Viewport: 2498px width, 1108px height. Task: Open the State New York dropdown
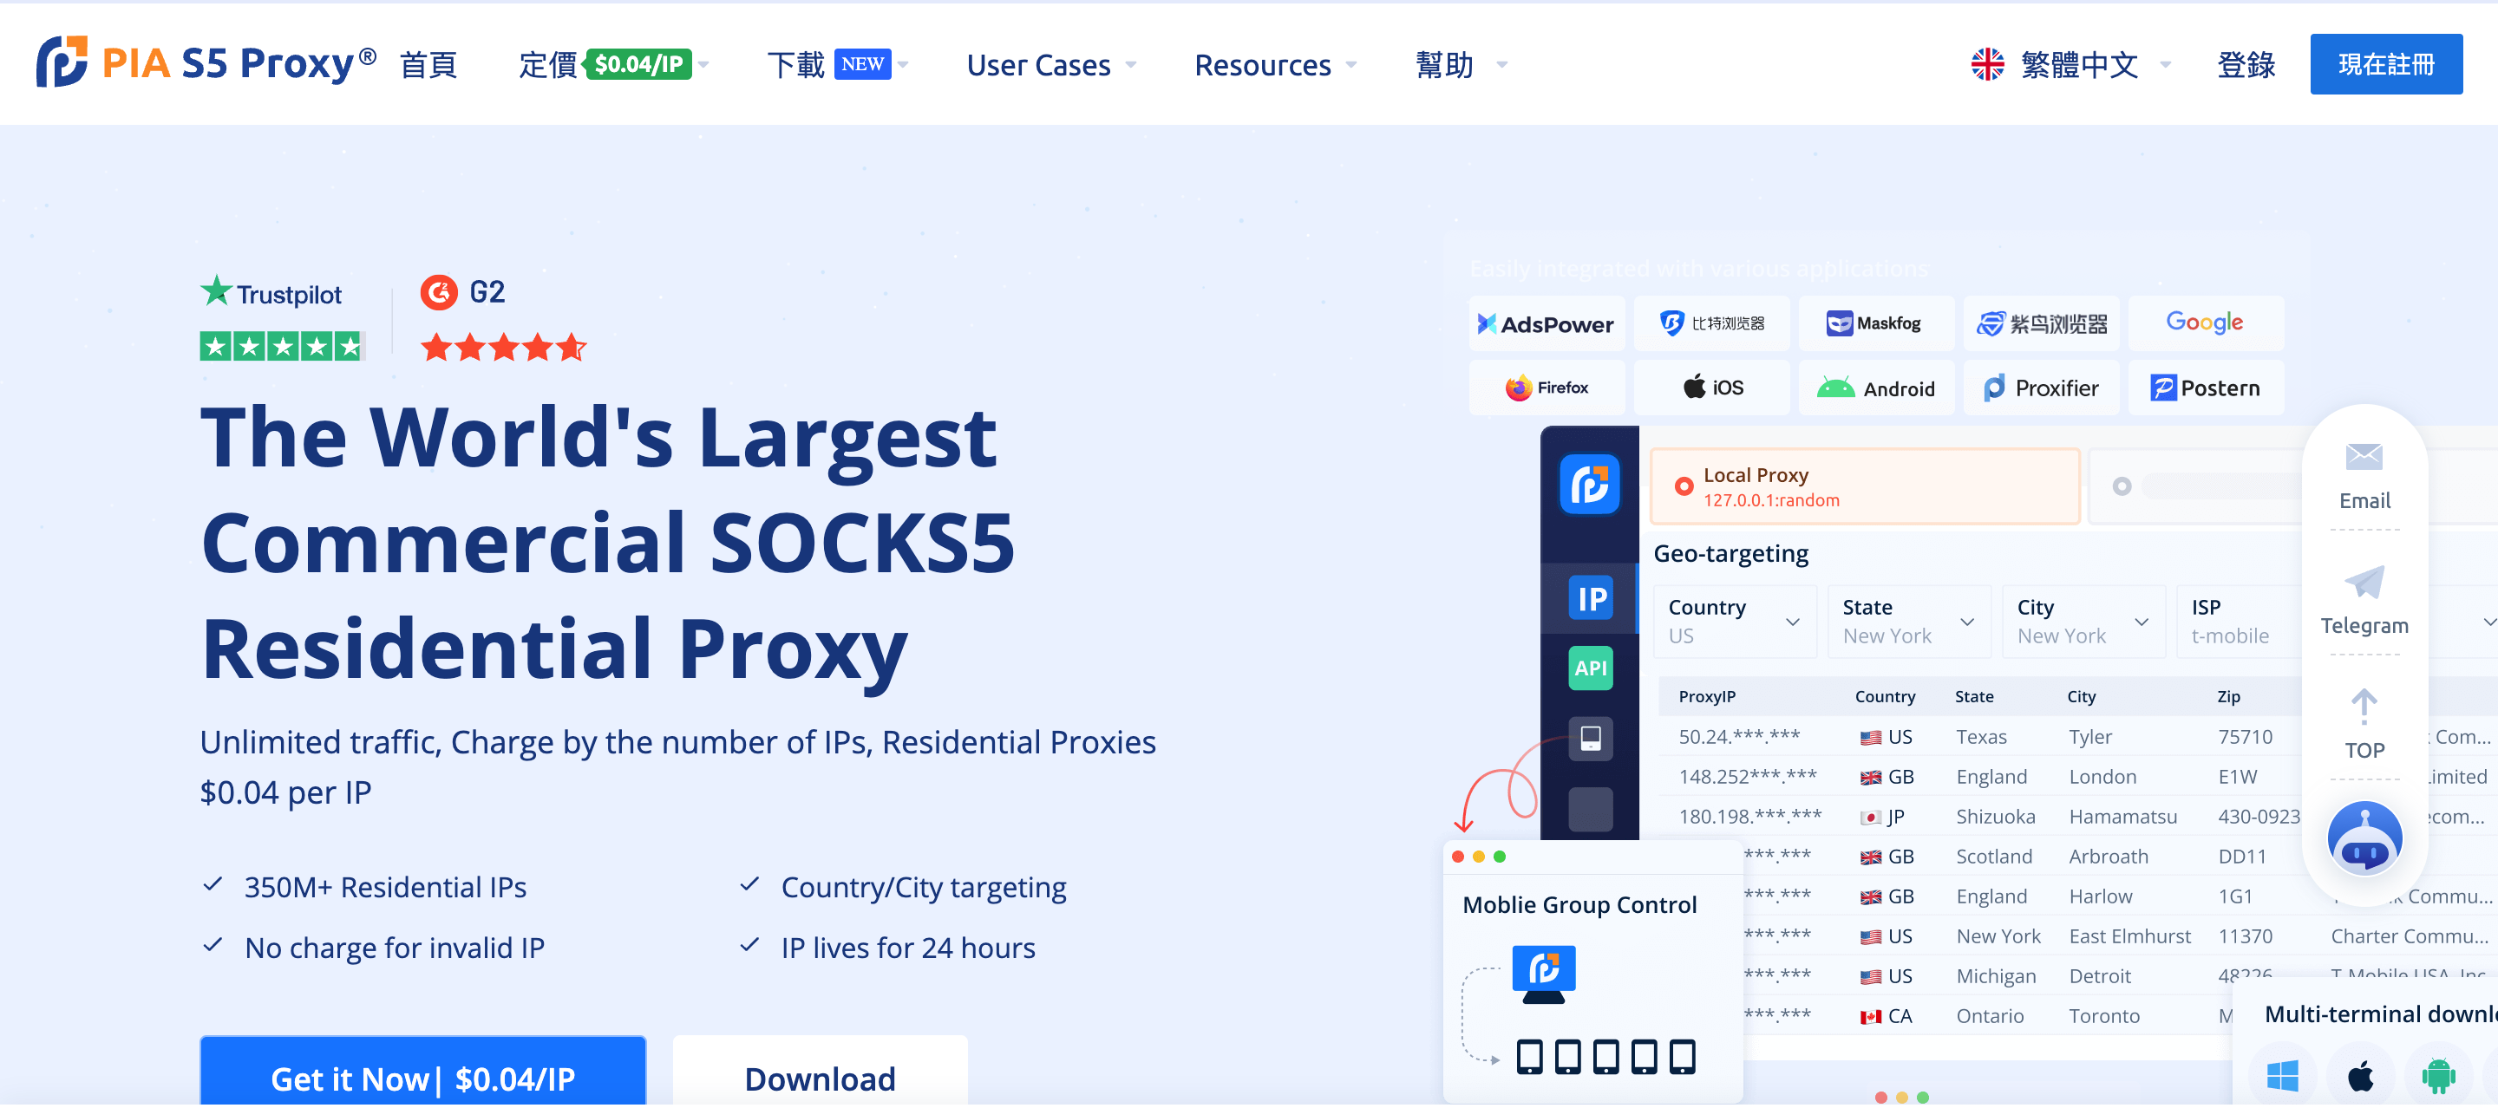(1909, 622)
